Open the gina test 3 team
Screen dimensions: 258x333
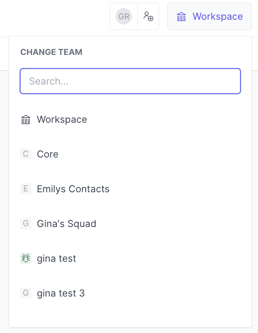tap(61, 293)
